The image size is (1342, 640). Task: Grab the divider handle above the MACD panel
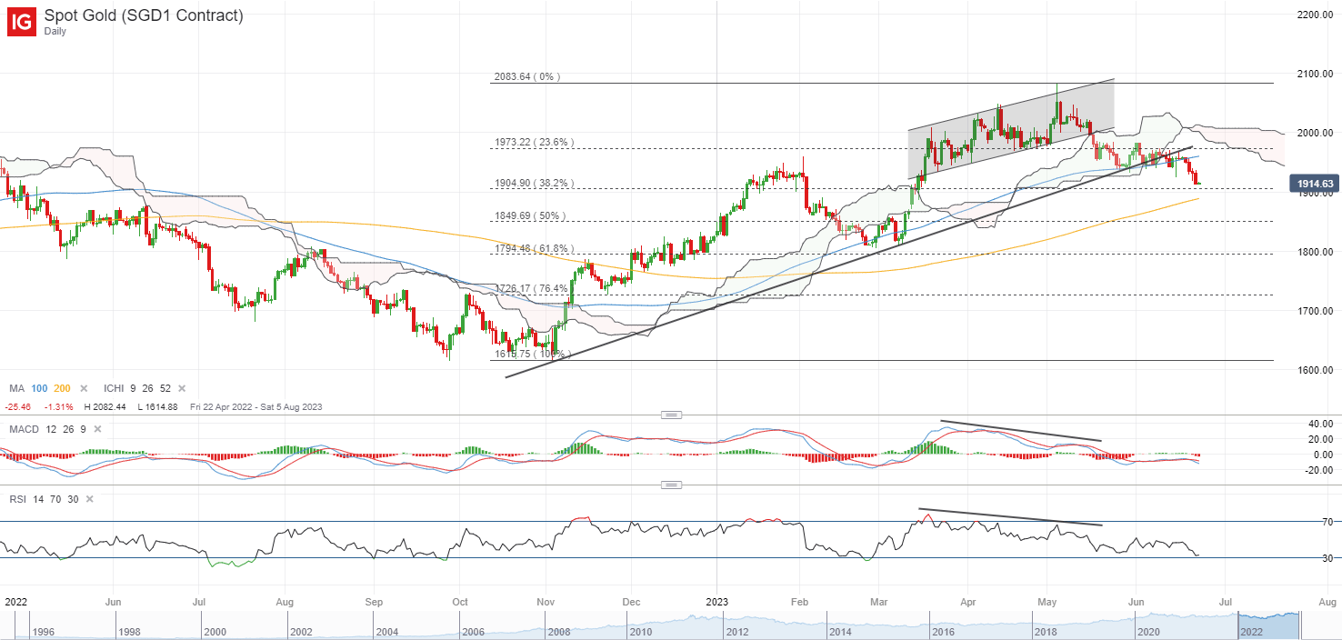point(671,415)
